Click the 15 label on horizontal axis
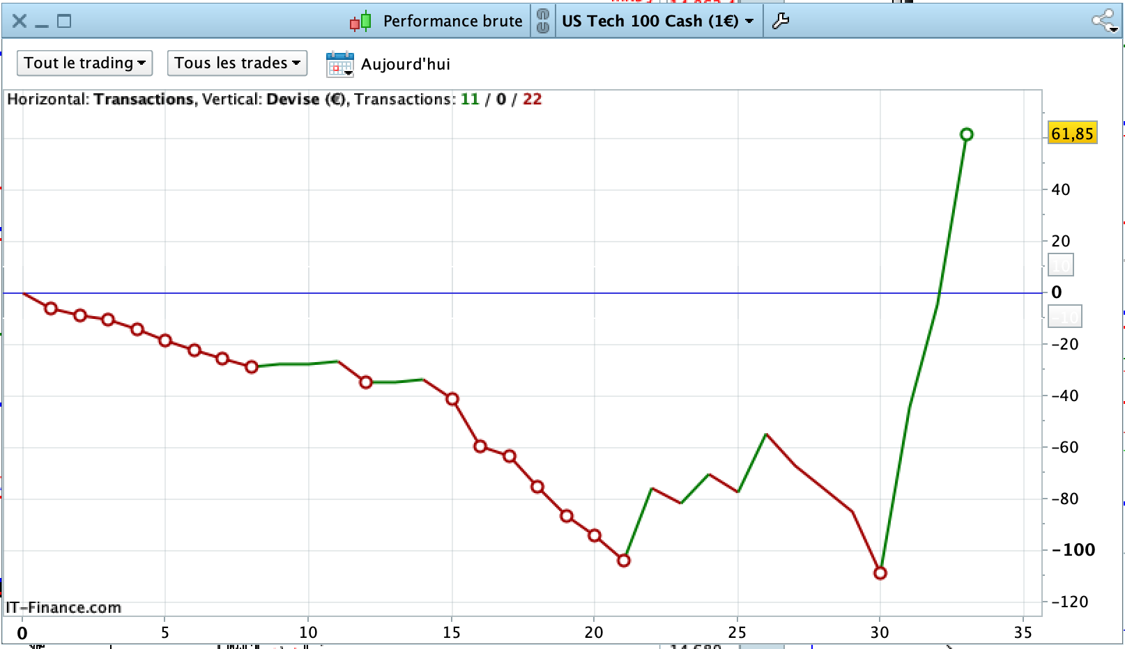 click(452, 632)
